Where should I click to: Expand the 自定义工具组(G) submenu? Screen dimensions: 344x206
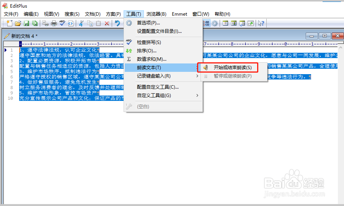pyautogui.click(x=163, y=95)
